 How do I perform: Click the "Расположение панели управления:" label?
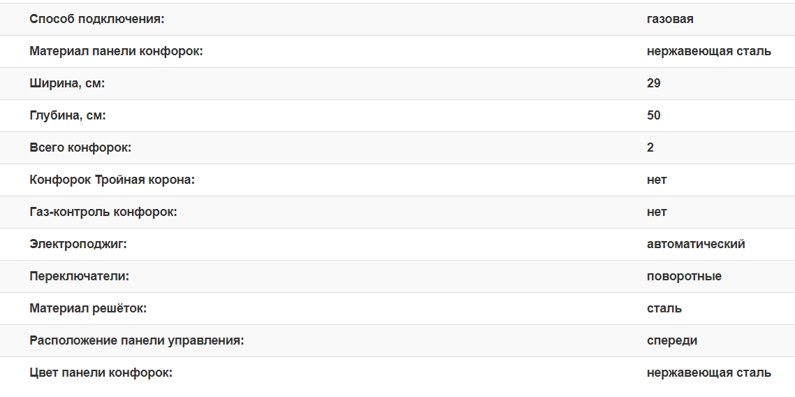(136, 340)
